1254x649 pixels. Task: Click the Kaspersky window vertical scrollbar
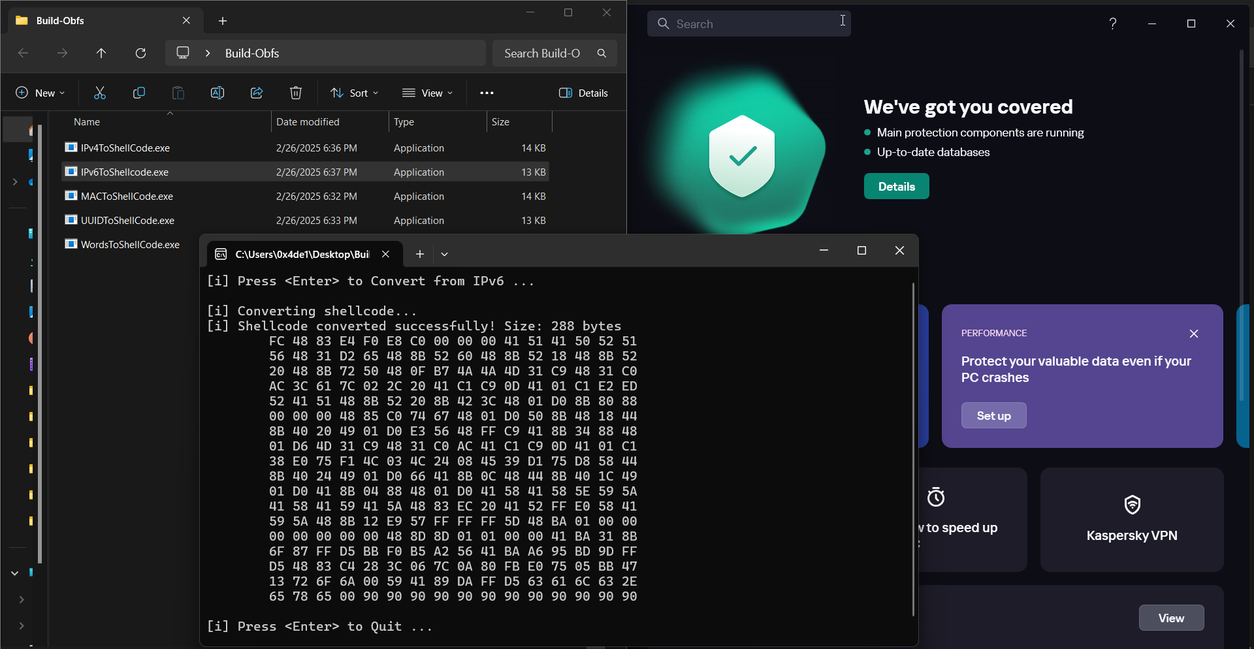click(1242, 225)
